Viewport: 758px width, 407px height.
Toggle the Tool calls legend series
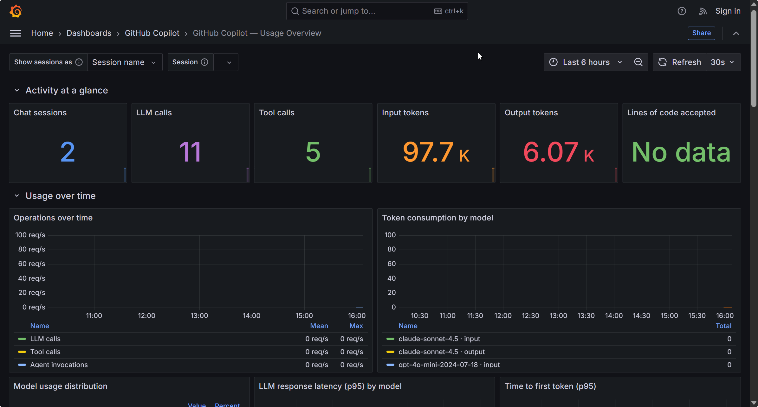[45, 352]
